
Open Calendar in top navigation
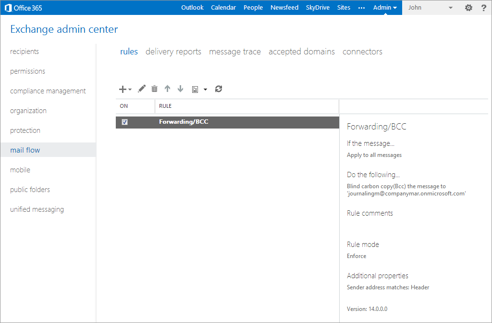(x=223, y=8)
